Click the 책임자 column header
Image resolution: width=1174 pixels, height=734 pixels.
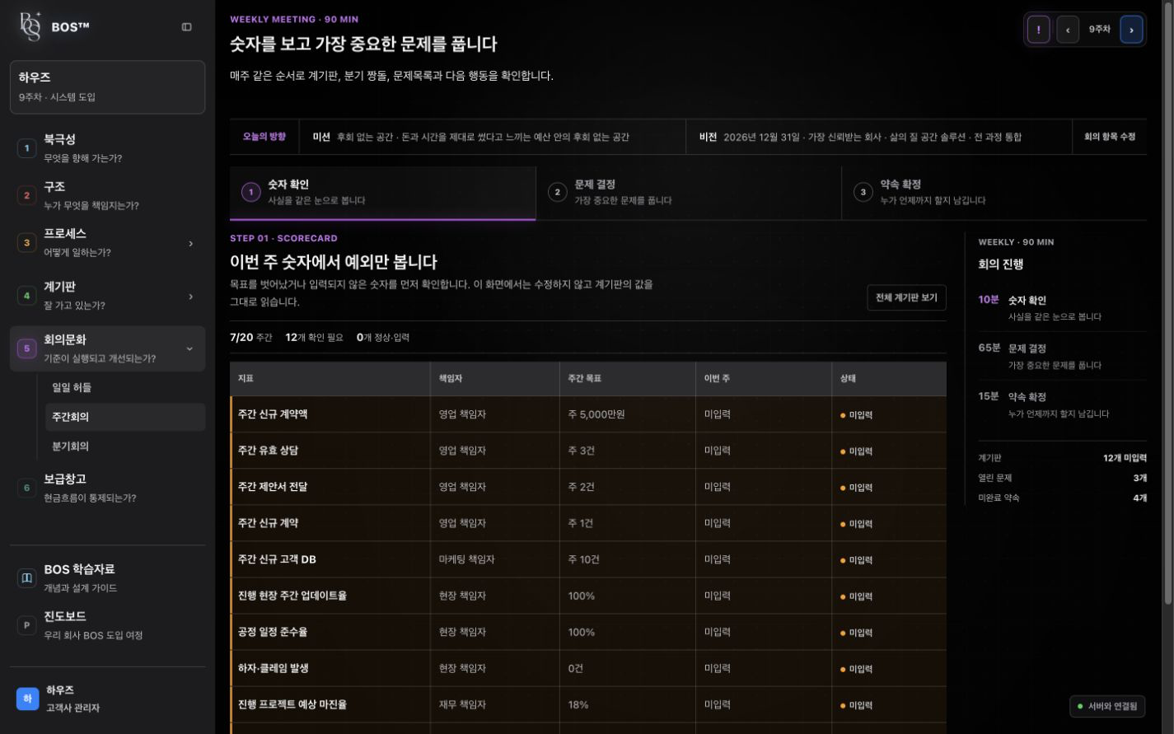tap(494, 379)
